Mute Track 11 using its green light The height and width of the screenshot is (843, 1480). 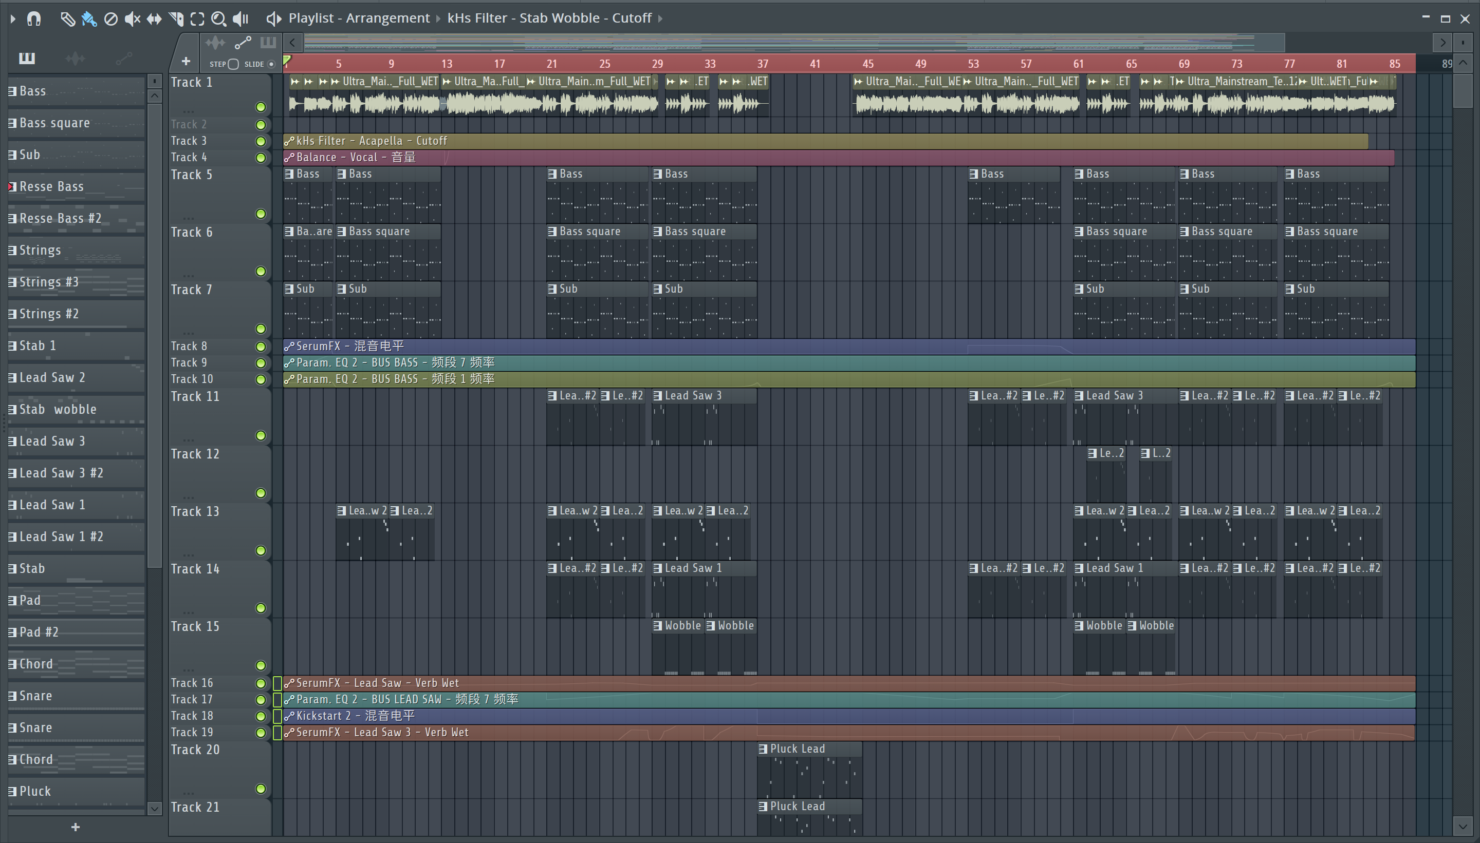(261, 436)
